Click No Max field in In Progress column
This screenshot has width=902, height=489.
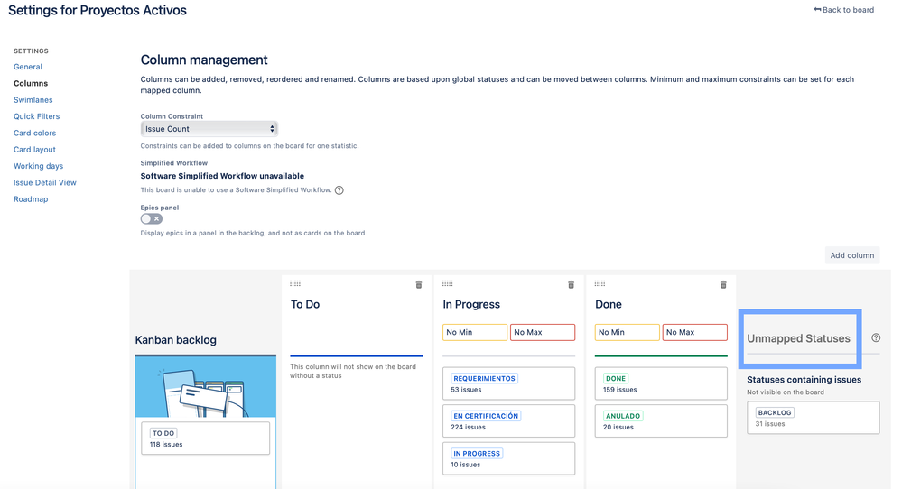543,332
